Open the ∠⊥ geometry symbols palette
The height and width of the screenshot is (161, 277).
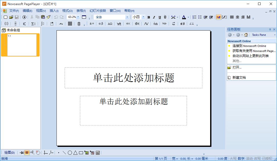click(x=192, y=24)
